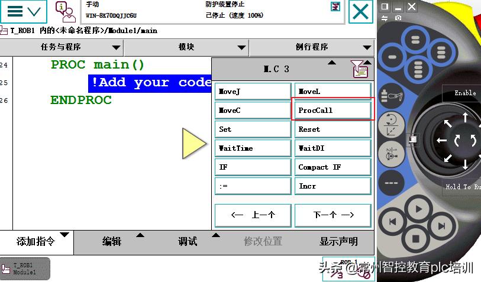Click 显示声明 button

click(x=338, y=242)
